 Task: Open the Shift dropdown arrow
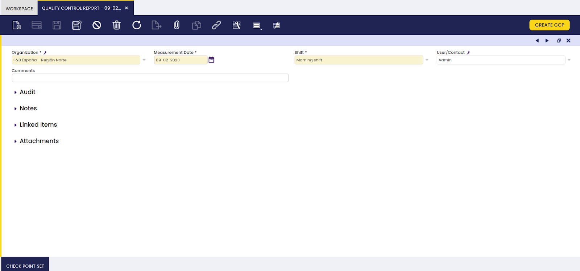(x=427, y=60)
